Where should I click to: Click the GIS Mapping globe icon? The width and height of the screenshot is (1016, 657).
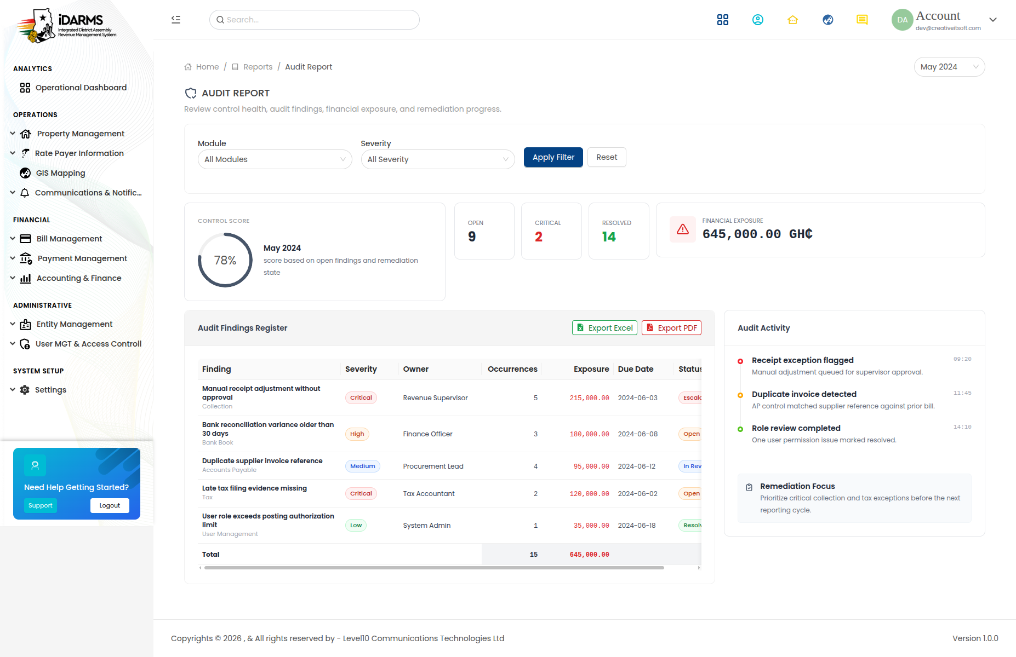pyautogui.click(x=25, y=173)
